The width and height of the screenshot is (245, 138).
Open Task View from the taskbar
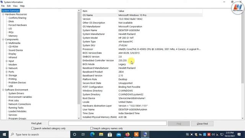click(x=83, y=135)
